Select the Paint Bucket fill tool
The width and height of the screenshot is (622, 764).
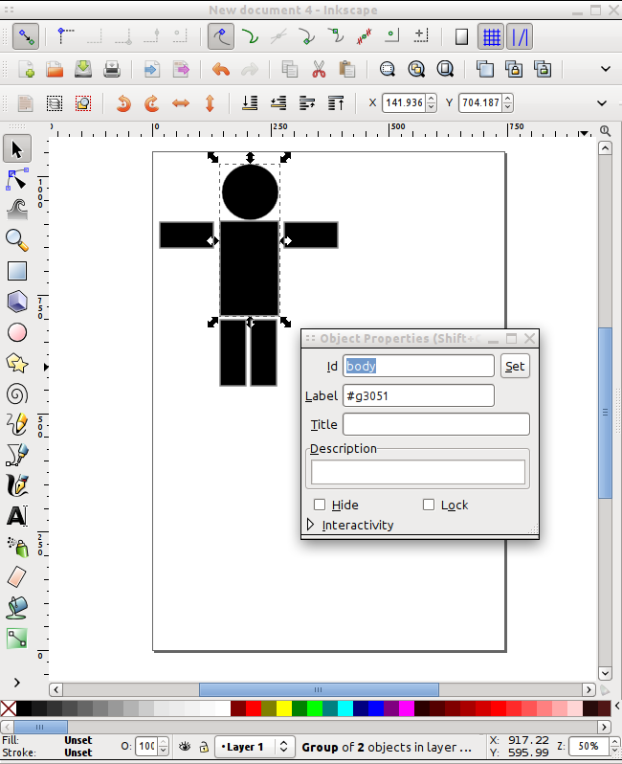[17, 608]
